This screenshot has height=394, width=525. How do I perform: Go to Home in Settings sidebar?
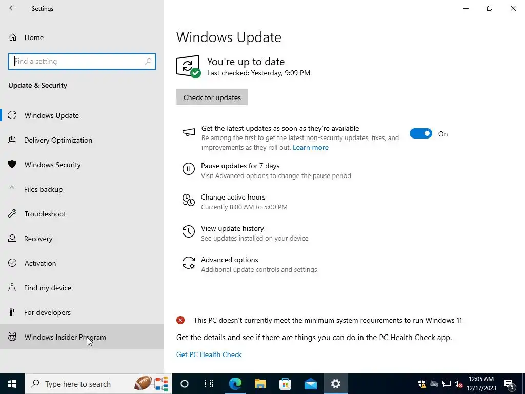[82, 37]
